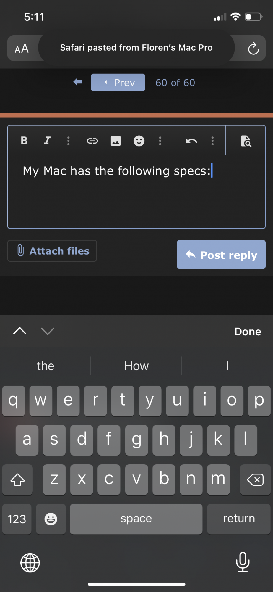The width and height of the screenshot is (273, 592).
Task: Click inside the reply text area
Action: pos(136,198)
